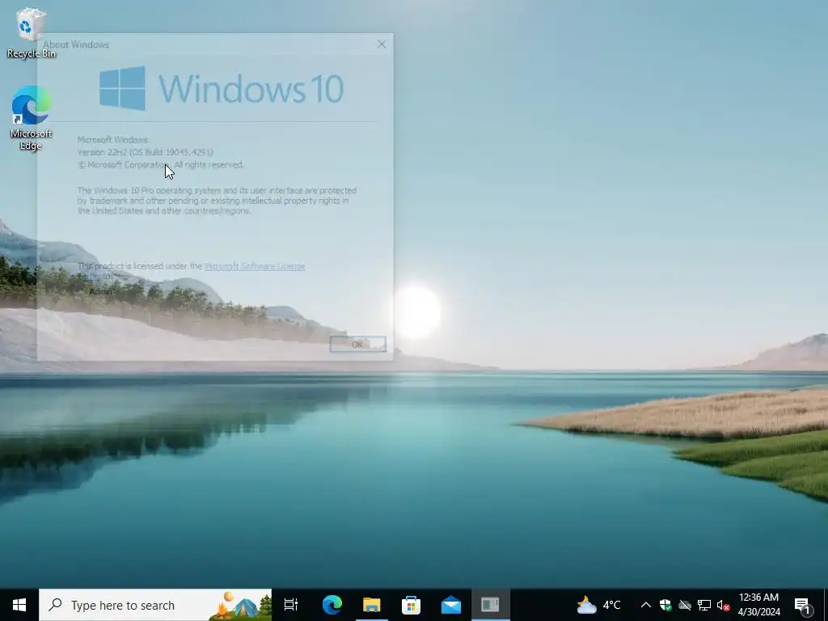Click the camping illustration in the search box

coord(241,605)
